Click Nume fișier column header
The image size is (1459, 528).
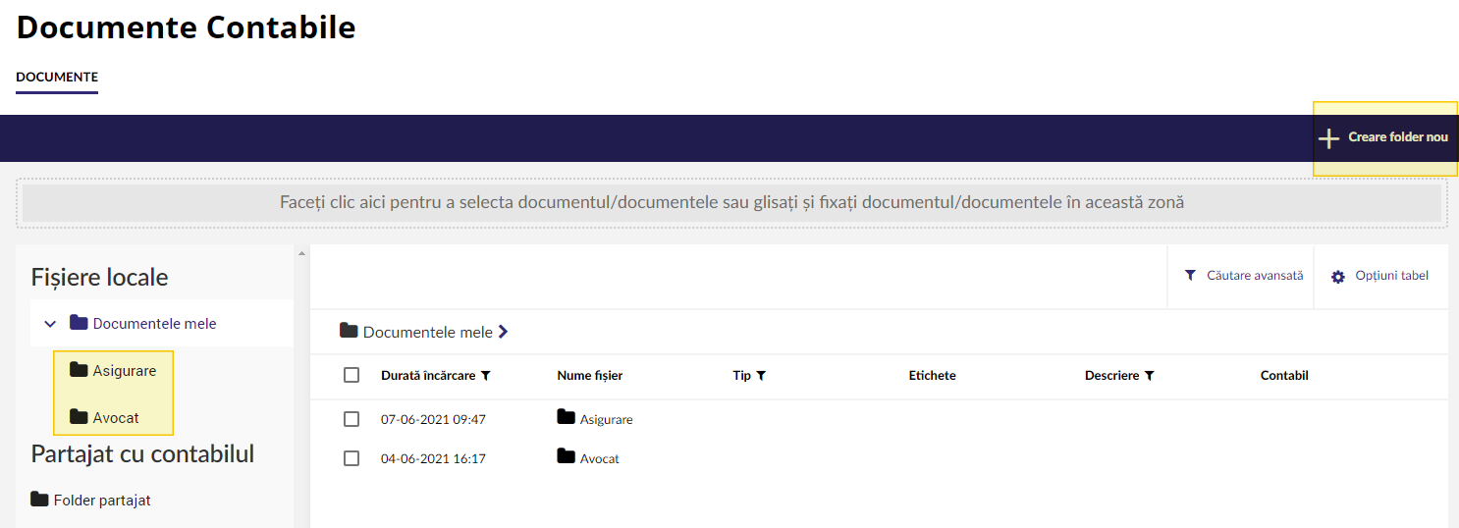(590, 375)
